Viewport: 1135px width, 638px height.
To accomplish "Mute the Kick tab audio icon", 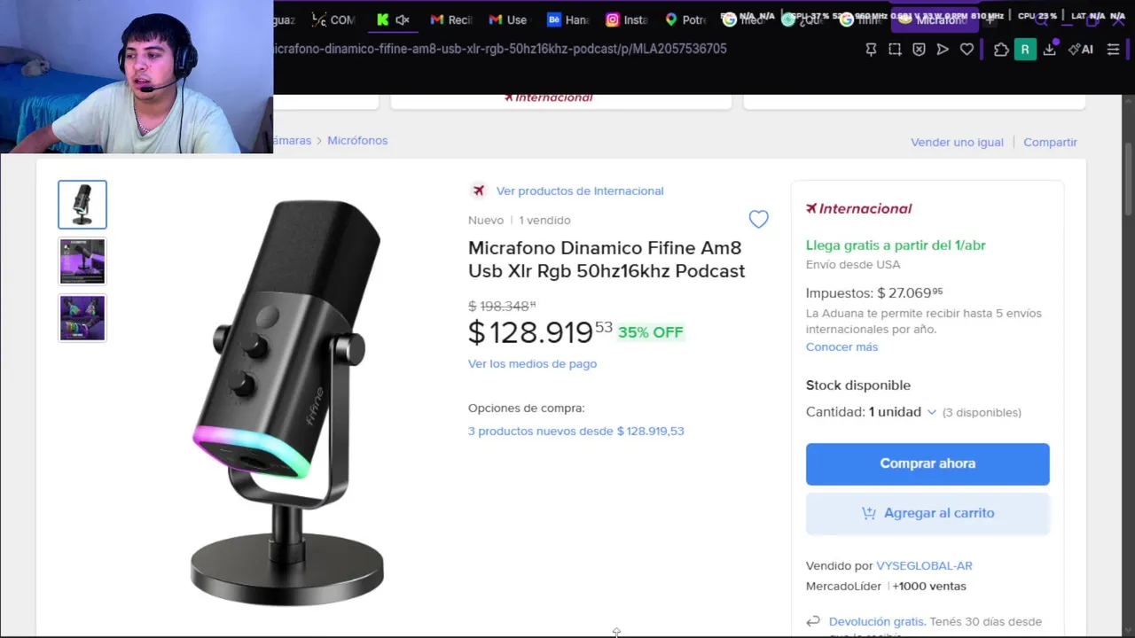I will (402, 19).
